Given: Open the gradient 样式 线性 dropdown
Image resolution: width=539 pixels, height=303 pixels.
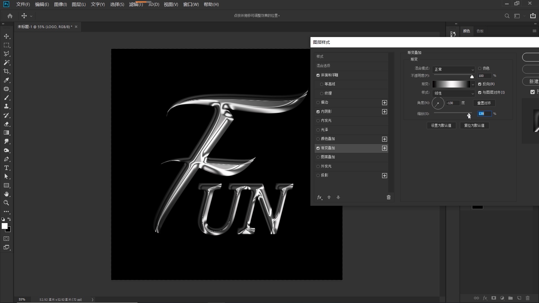Looking at the screenshot, I should click(453, 93).
